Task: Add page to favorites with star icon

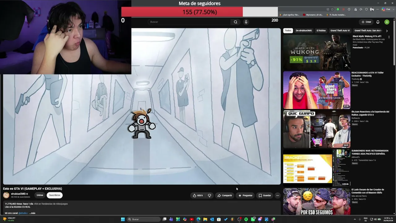Action: (x=332, y=9)
